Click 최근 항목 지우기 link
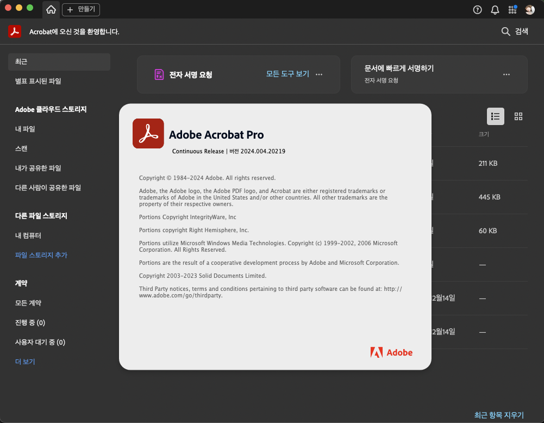This screenshot has width=544, height=423. pyautogui.click(x=499, y=415)
